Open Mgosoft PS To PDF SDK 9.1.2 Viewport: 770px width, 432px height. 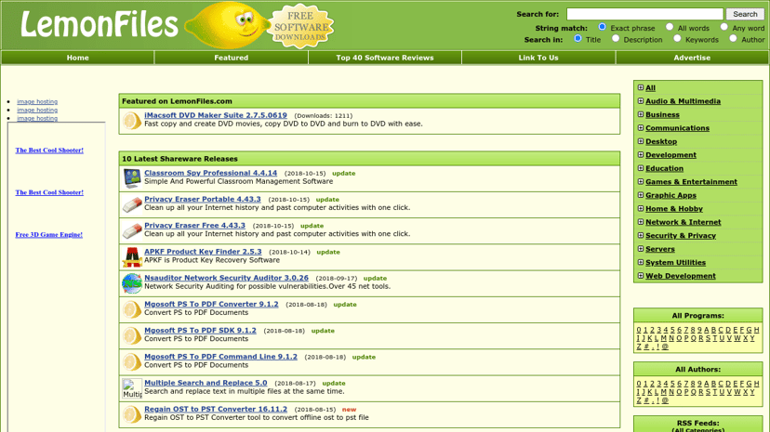click(200, 331)
